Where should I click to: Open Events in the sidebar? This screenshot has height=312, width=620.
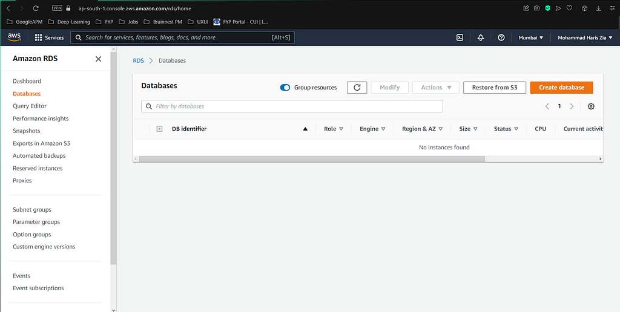point(21,276)
